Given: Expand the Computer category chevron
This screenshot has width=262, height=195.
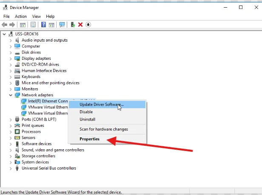Looking at the screenshot, I should (11, 47).
